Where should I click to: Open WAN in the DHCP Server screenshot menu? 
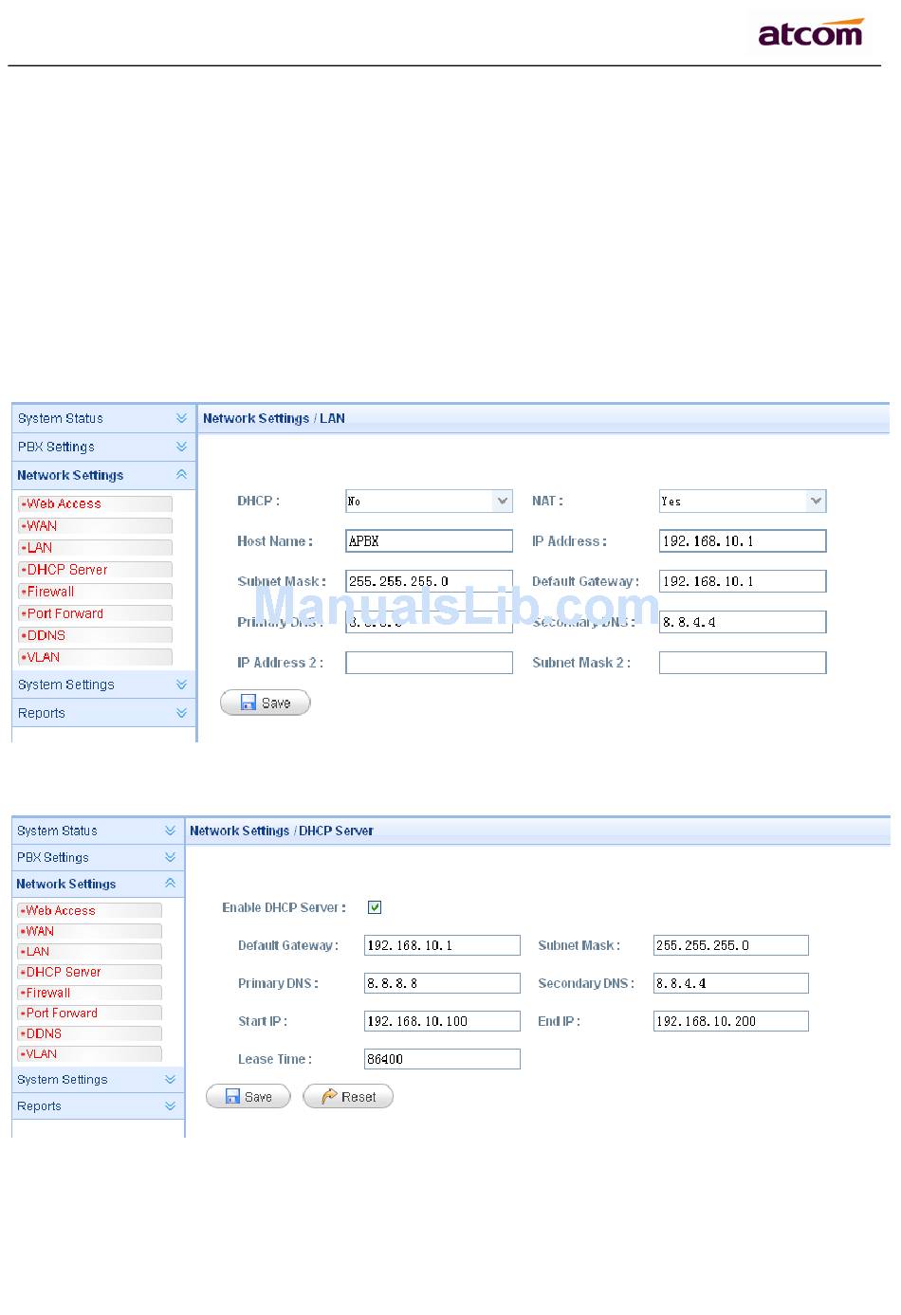pos(89,931)
